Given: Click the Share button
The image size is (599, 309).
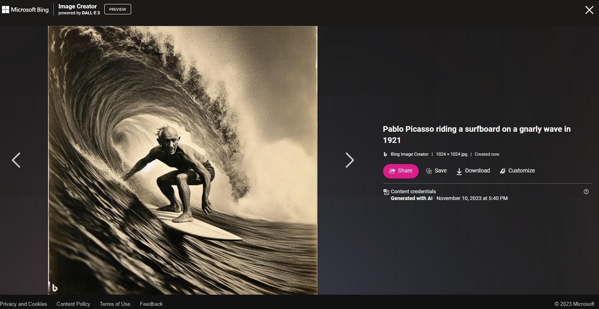Looking at the screenshot, I should [x=401, y=171].
